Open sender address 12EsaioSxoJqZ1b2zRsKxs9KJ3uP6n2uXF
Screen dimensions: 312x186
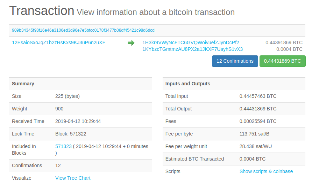(x=59, y=42)
